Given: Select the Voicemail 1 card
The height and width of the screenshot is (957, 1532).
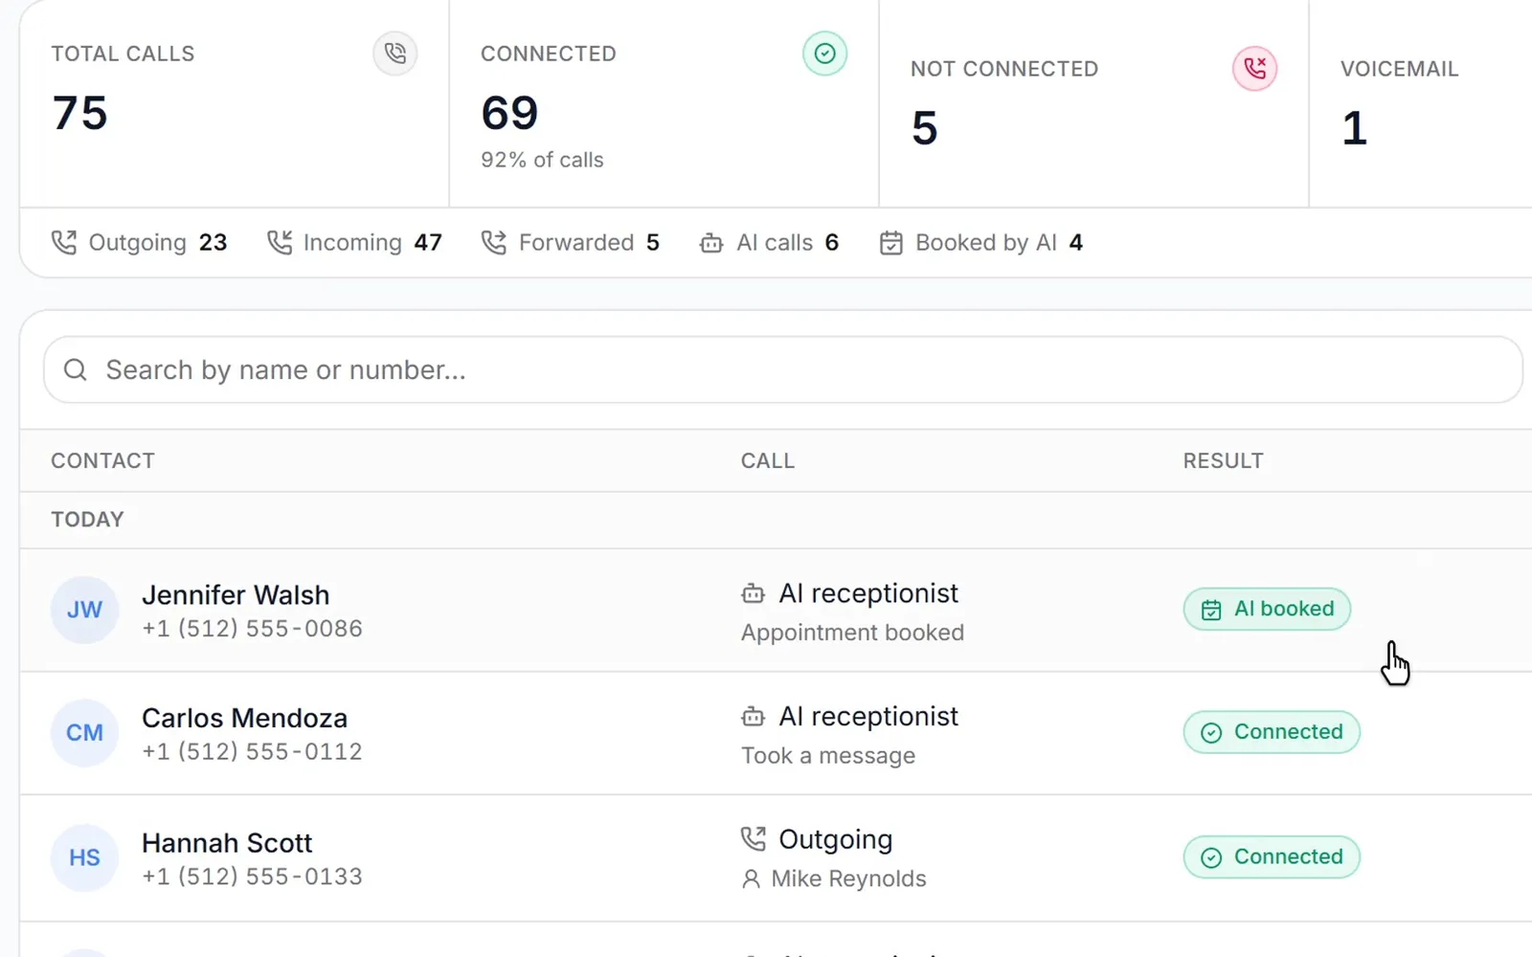Looking at the screenshot, I should click(1421, 103).
